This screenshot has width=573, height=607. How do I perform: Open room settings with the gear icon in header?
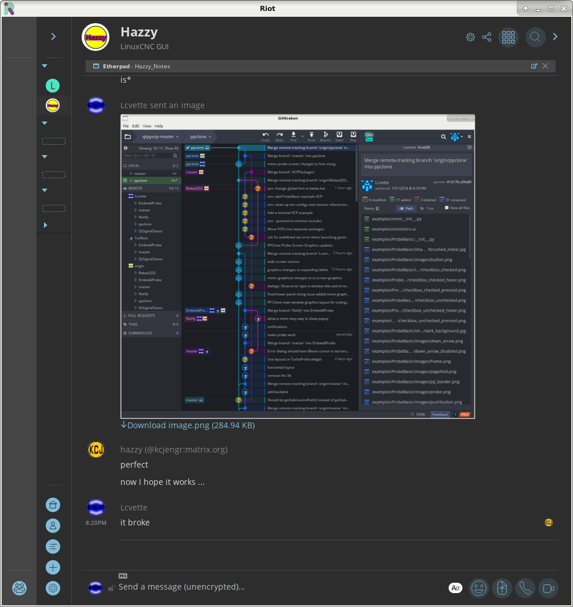tap(471, 37)
